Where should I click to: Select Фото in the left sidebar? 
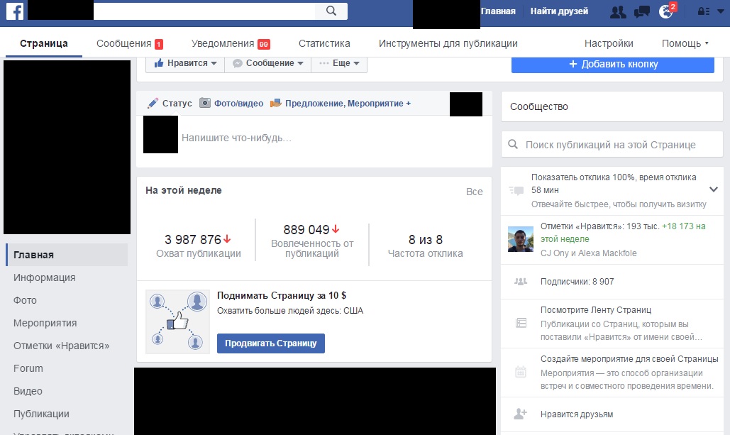coord(25,300)
